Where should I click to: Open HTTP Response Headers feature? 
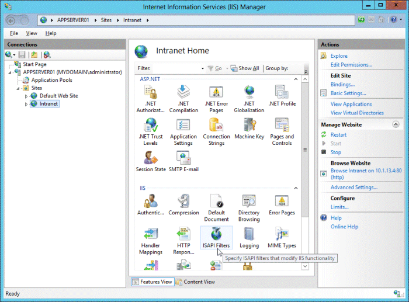pyautogui.click(x=183, y=241)
